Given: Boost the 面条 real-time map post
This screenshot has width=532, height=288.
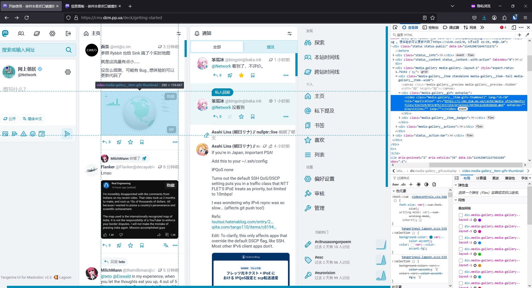Looking at the screenshot, I should click(119, 142).
